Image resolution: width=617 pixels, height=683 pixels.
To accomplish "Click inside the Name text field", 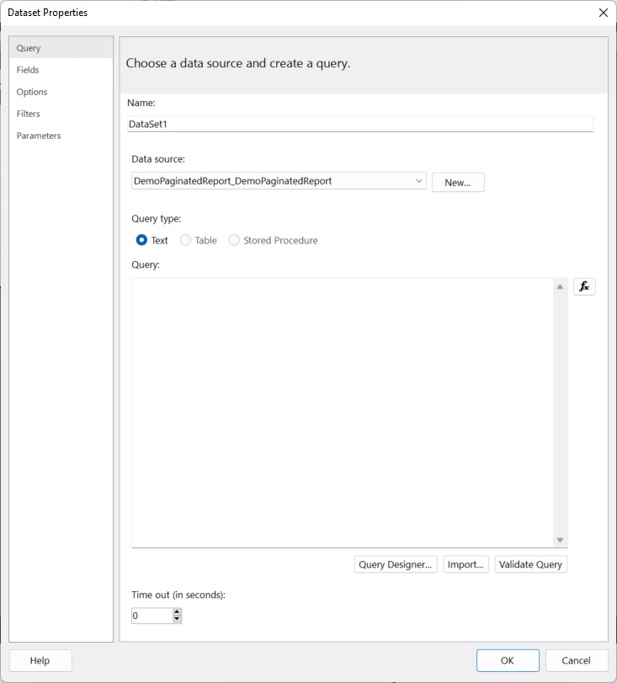I will [359, 124].
